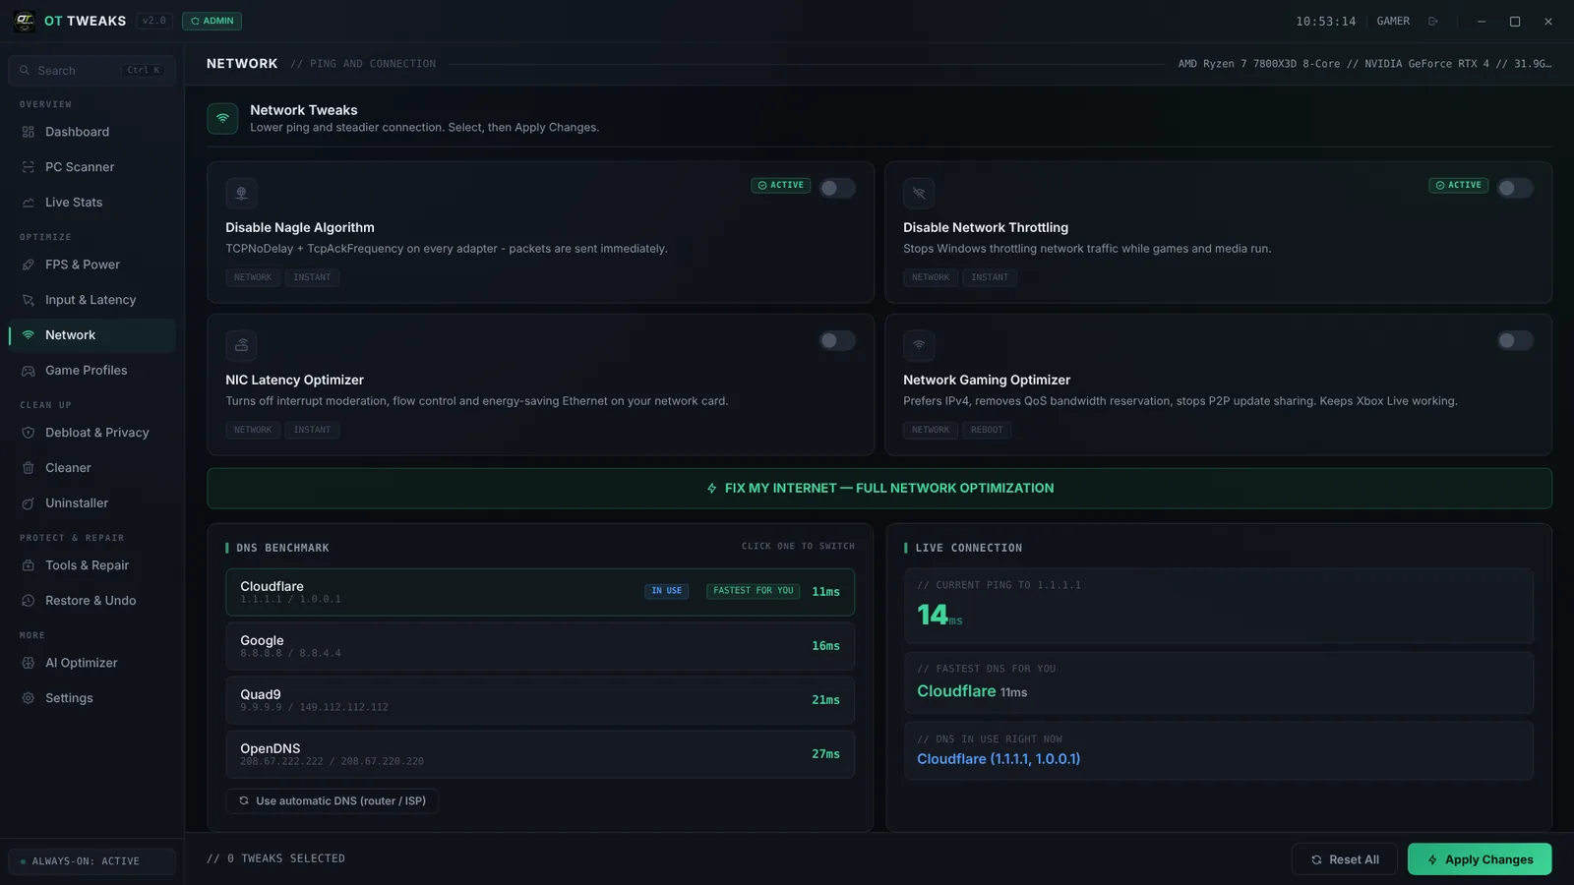Click the Reset All button
Image resolution: width=1574 pixels, height=885 pixels.
[x=1344, y=859]
